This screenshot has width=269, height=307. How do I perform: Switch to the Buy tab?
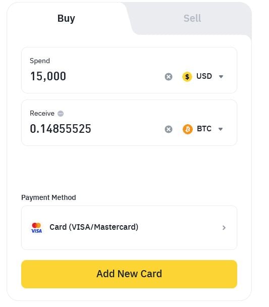[66, 18]
